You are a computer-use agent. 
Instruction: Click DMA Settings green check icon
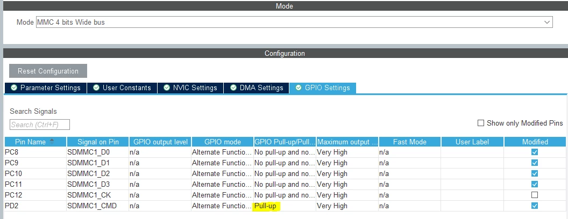233,88
